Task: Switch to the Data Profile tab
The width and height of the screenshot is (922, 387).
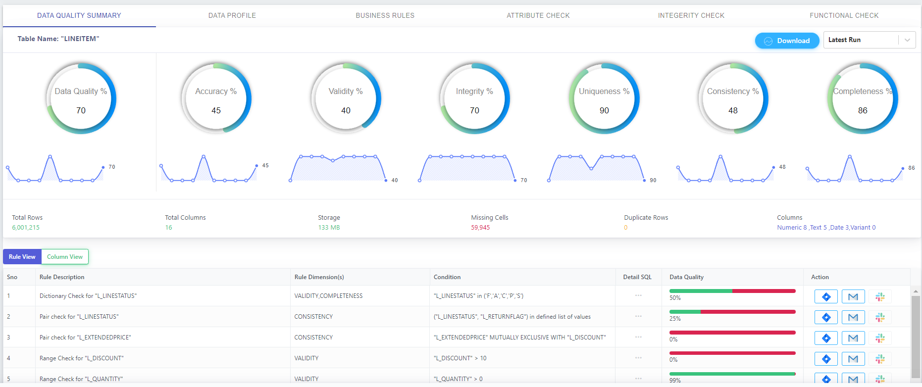Action: 232,15
